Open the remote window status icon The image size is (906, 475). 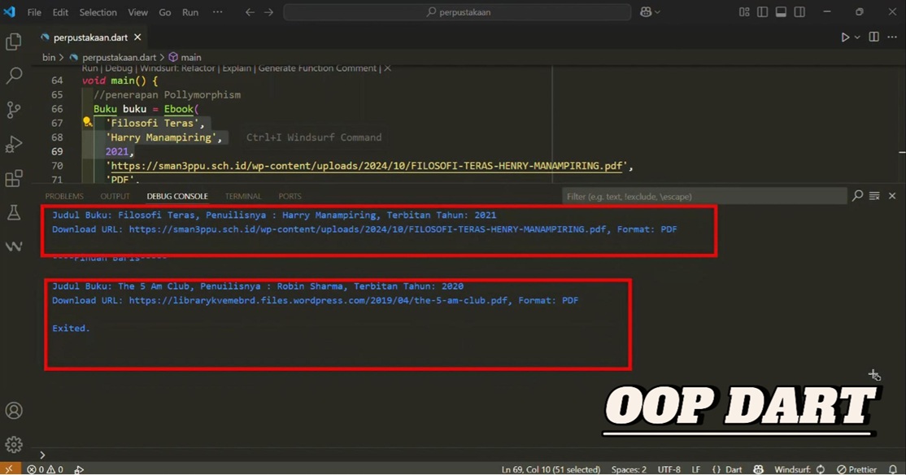click(9, 468)
